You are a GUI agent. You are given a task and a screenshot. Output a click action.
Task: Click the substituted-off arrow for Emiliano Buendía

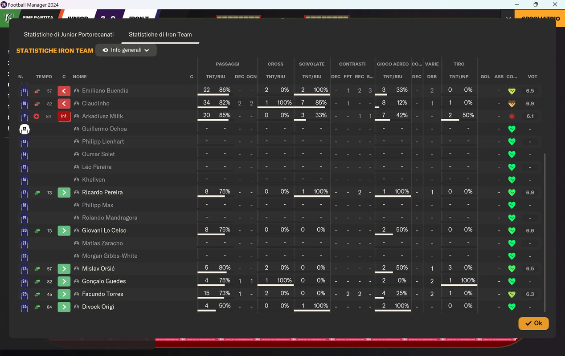pos(64,91)
